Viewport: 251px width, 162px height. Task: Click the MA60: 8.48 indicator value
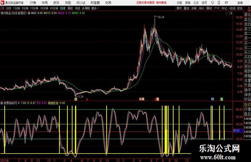pyautogui.click(x=78, y=13)
